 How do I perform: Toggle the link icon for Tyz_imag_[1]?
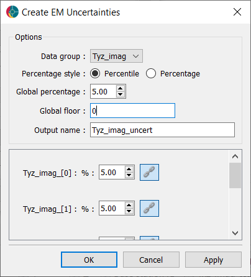tap(149, 208)
